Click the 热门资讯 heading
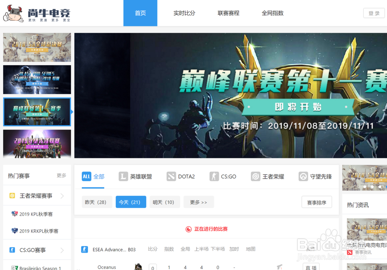 358,205
